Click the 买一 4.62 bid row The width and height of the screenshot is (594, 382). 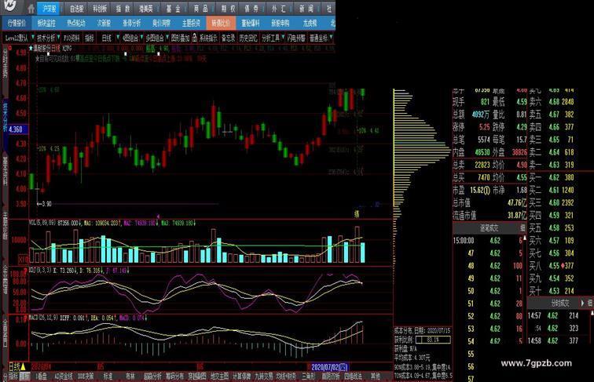552,177
